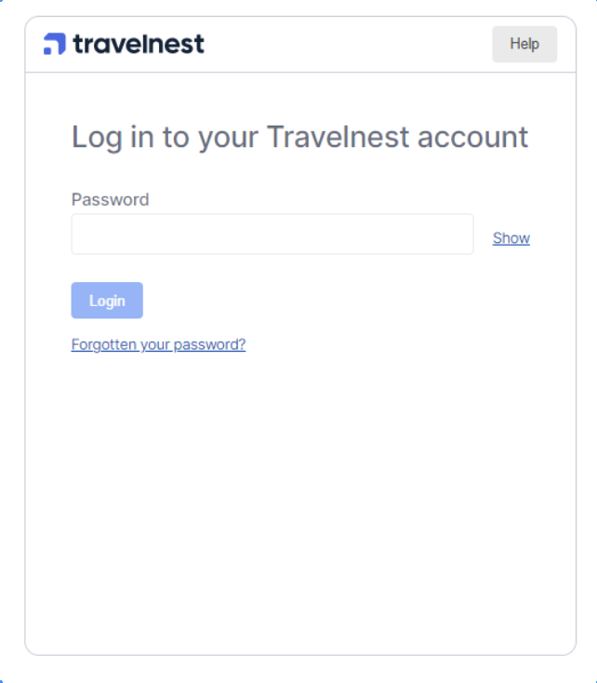Click the travelnest wordmark in header
Screen dimensions: 597x683
tap(139, 44)
